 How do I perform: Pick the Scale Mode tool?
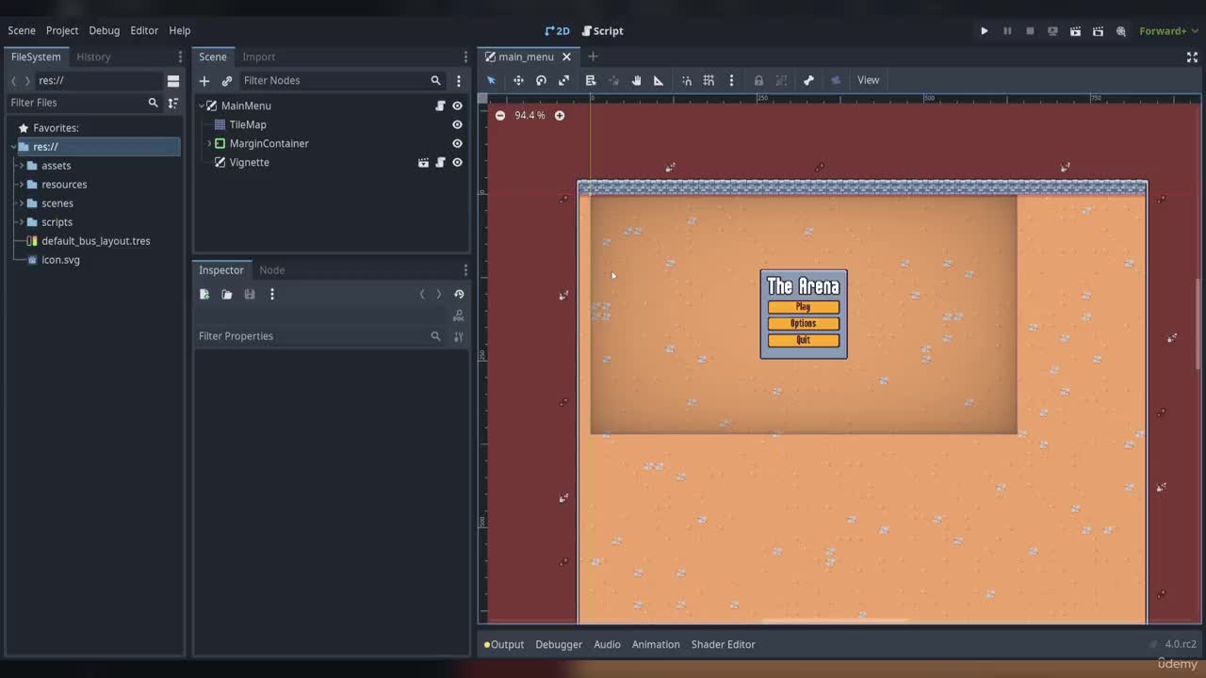point(563,80)
